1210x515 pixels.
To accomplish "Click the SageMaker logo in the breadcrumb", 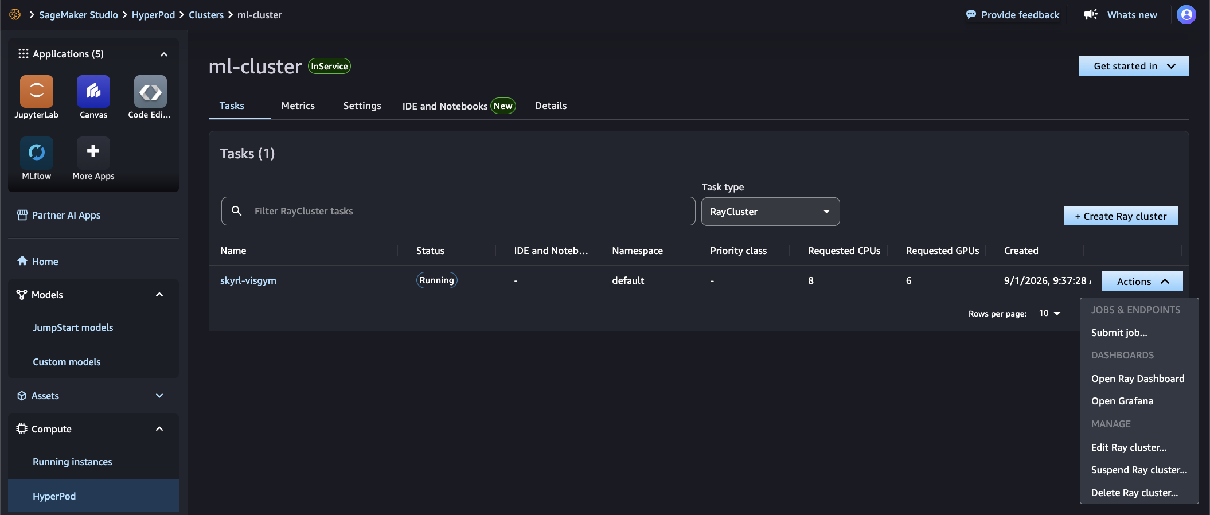I will pyautogui.click(x=15, y=15).
